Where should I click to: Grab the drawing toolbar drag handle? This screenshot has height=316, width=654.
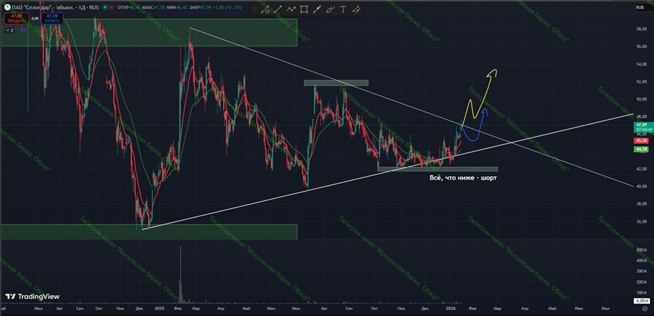click(x=255, y=9)
